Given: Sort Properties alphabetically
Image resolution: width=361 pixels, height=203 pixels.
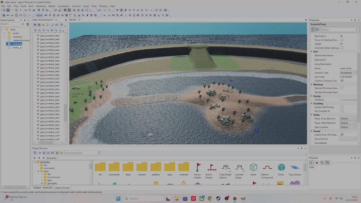Looking at the screenshot, I should click(317, 30).
